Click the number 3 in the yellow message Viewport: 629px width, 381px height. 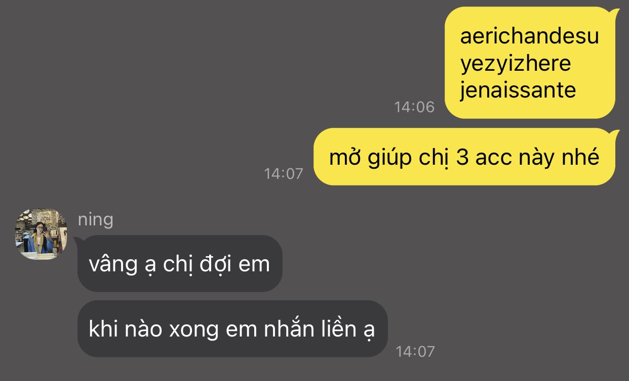tap(462, 158)
